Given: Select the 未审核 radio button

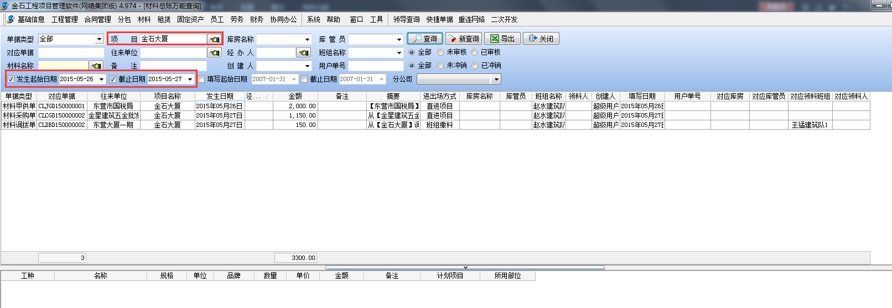Looking at the screenshot, I should pyautogui.click(x=440, y=52).
